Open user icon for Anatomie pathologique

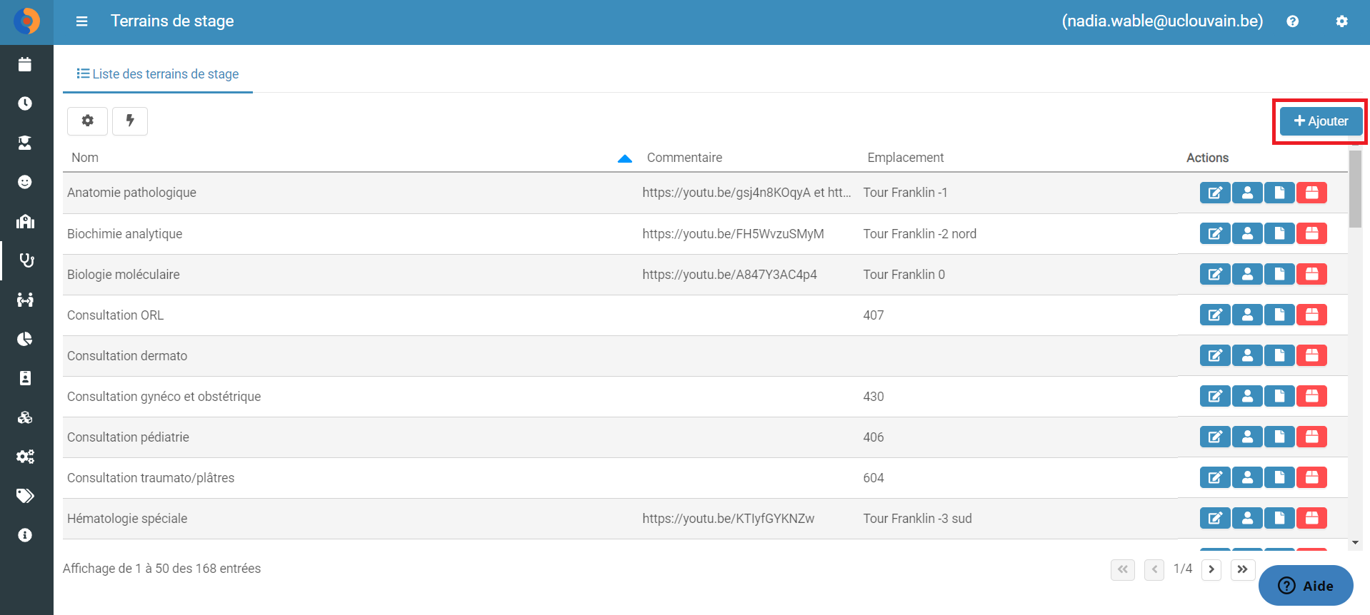(x=1247, y=193)
